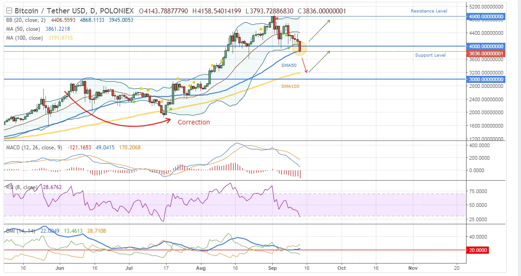Click the MA 100 value 3191.8715
This screenshot has height=276, width=521.
click(x=60, y=38)
